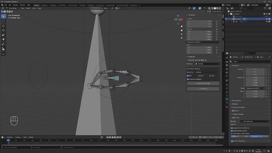This screenshot has height=153, width=272.
Task: Select the Rotate tool
Action: point(3,30)
